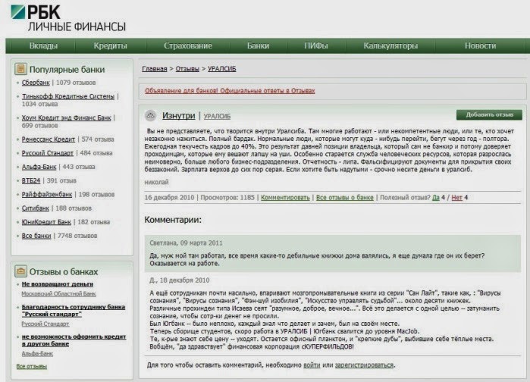Open Ренессанс Кредит bank link
530x382 pixels.
49,139
